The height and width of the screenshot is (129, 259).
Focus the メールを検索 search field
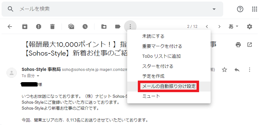click(112, 9)
